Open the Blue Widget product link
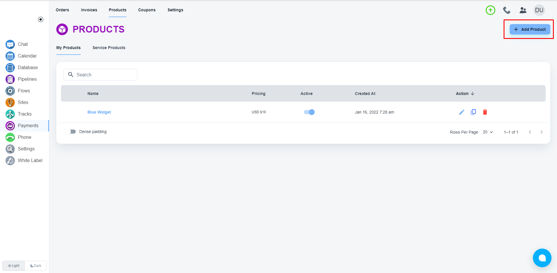 pos(99,112)
